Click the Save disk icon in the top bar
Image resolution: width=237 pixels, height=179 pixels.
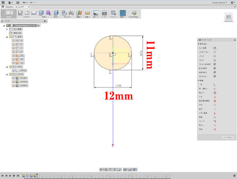pos(18,3)
